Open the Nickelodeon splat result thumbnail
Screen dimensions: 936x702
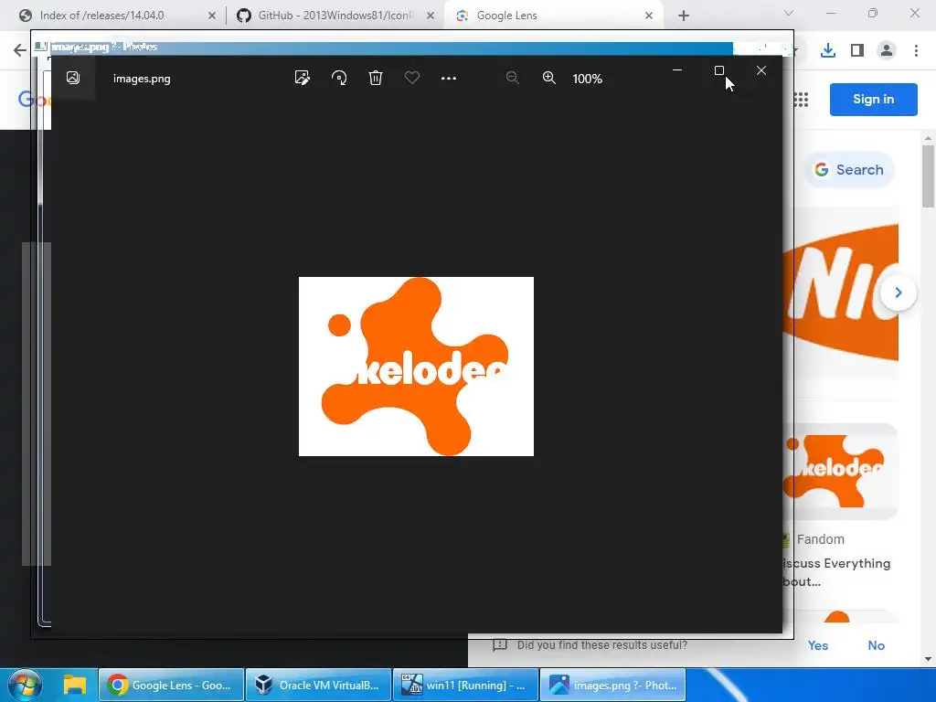[841, 472]
